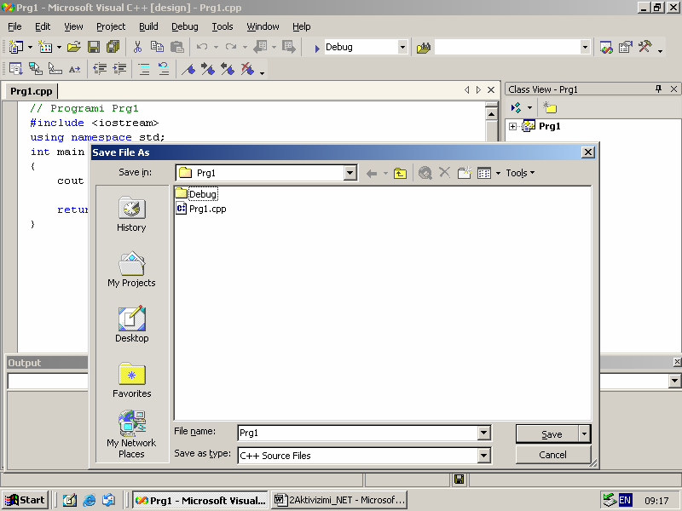Open the Properties Window toolbar icon
This screenshot has height=511, width=682.
(626, 47)
